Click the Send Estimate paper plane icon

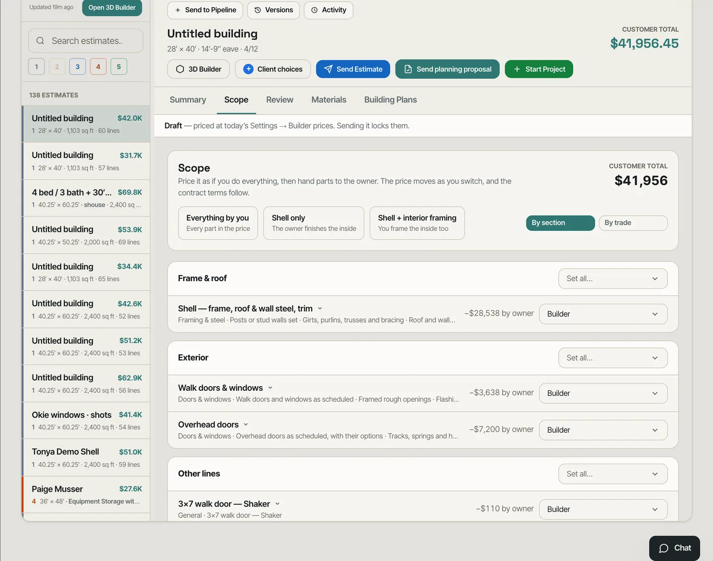(328, 69)
